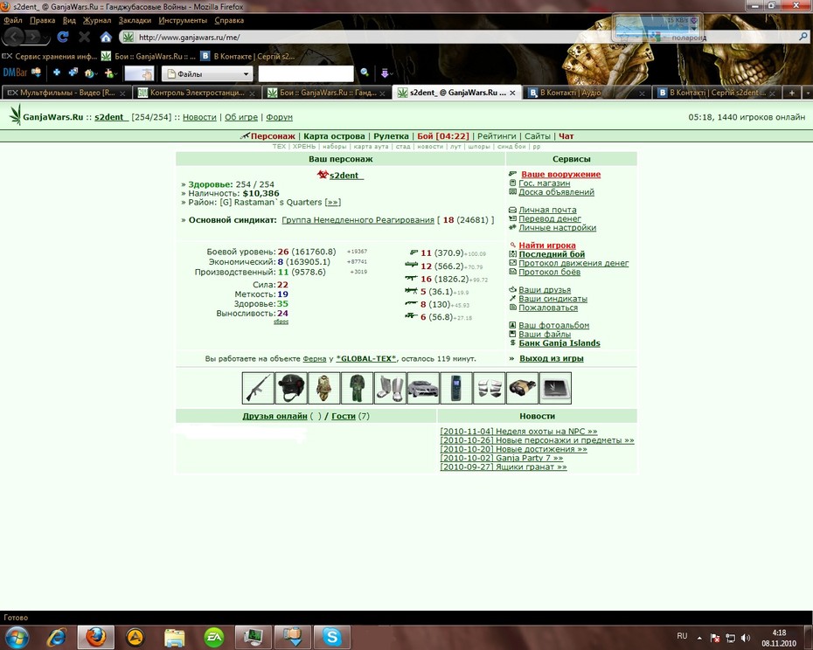
Task: Click the purple download arrow icon
Action: 384,73
